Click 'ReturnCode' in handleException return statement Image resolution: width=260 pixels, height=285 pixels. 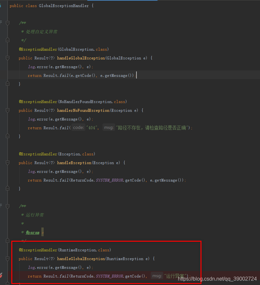82,180
